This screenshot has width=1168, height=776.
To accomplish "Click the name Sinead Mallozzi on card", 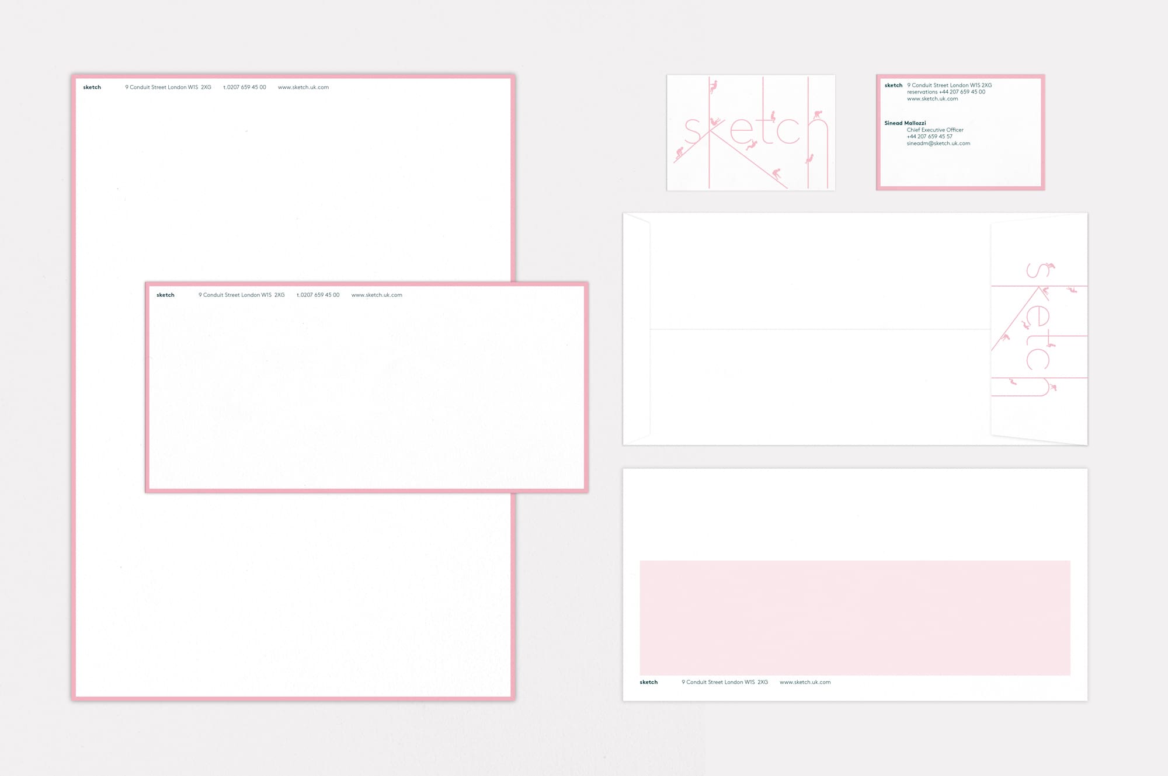I will (905, 123).
